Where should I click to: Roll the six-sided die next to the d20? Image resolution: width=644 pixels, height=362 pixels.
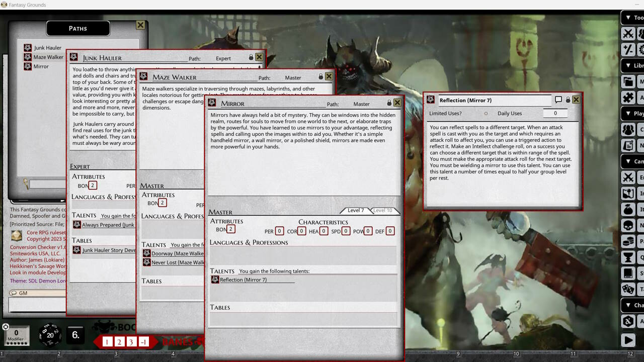pos(75,335)
